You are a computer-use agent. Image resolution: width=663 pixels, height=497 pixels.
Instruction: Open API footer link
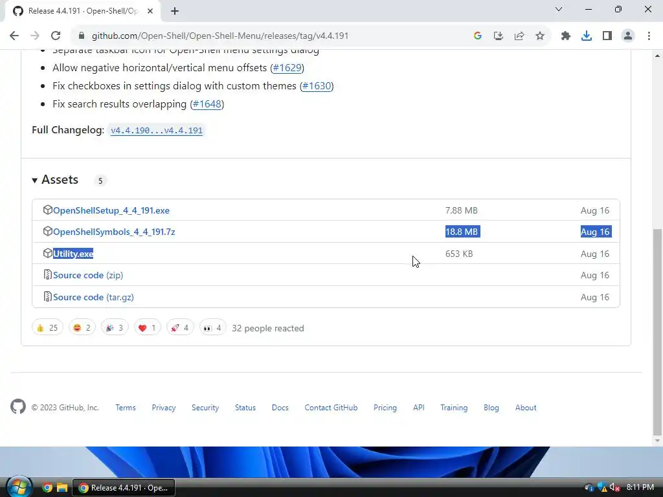point(419,408)
